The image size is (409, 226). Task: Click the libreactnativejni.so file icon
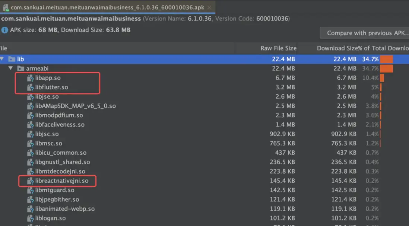click(x=30, y=181)
